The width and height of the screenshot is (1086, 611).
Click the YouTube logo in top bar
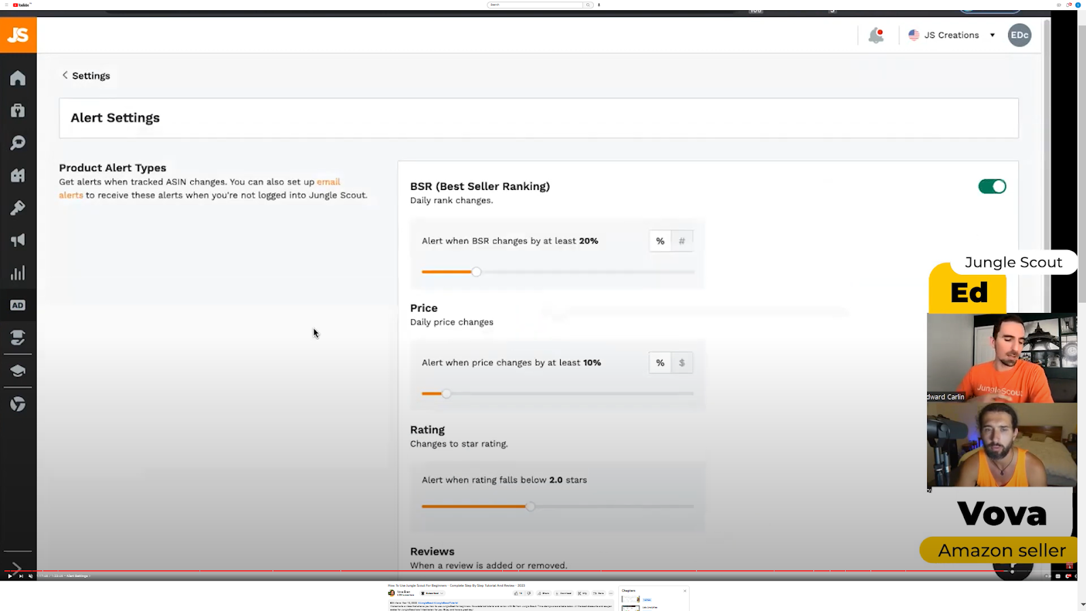22,5
